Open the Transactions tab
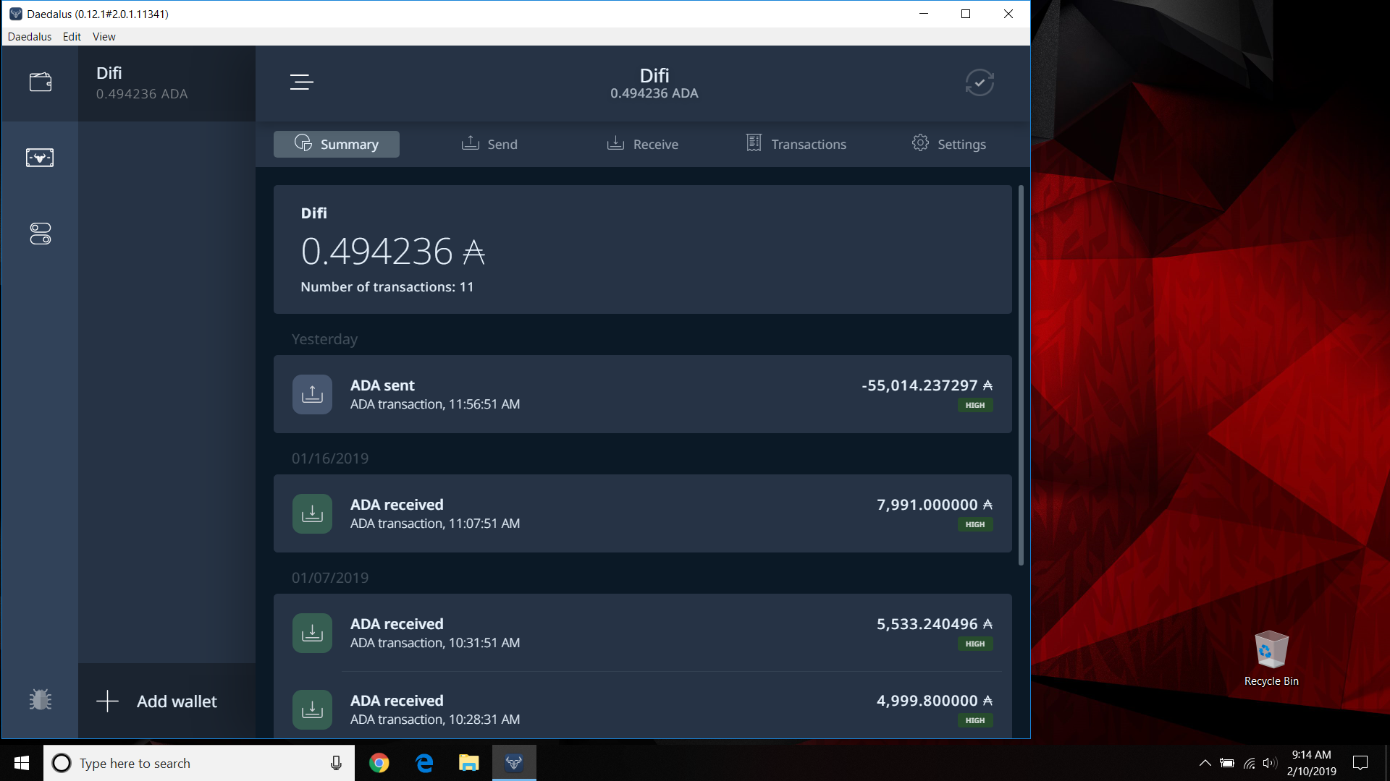This screenshot has height=781, width=1390. pyautogui.click(x=796, y=144)
